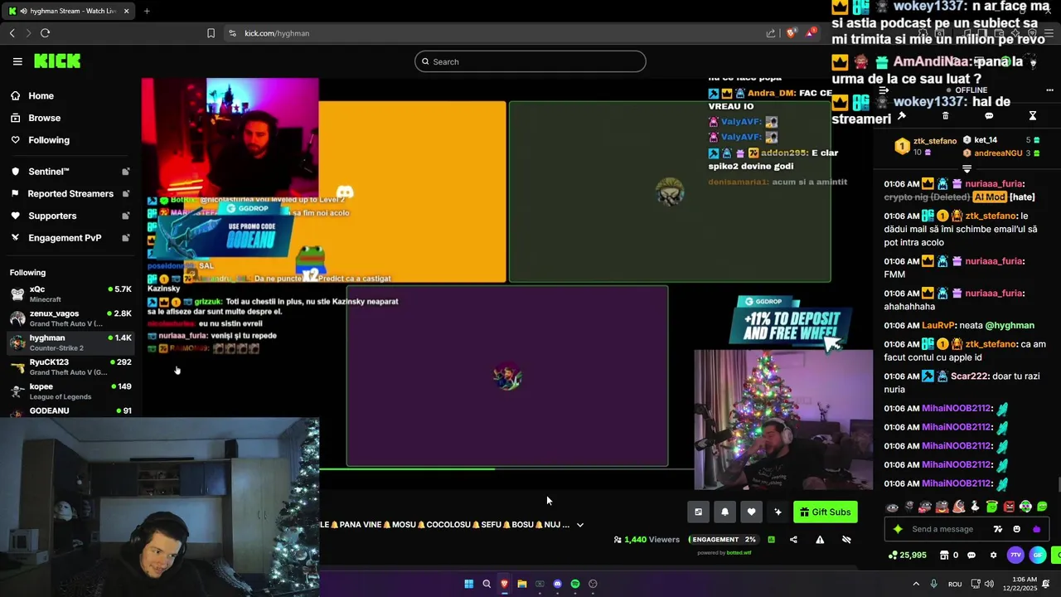This screenshot has width=1061, height=597.
Task: Focus the Kick search field
Action: 530,61
